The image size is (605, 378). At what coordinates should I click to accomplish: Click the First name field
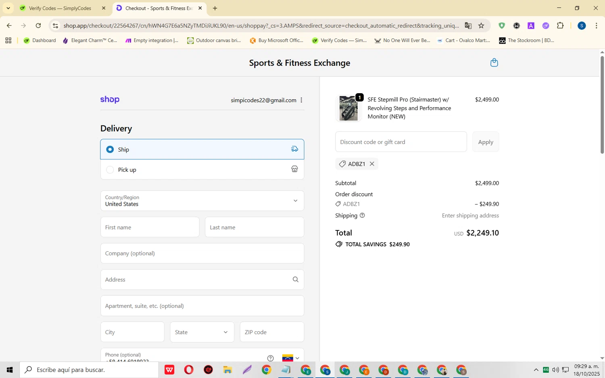click(x=150, y=227)
